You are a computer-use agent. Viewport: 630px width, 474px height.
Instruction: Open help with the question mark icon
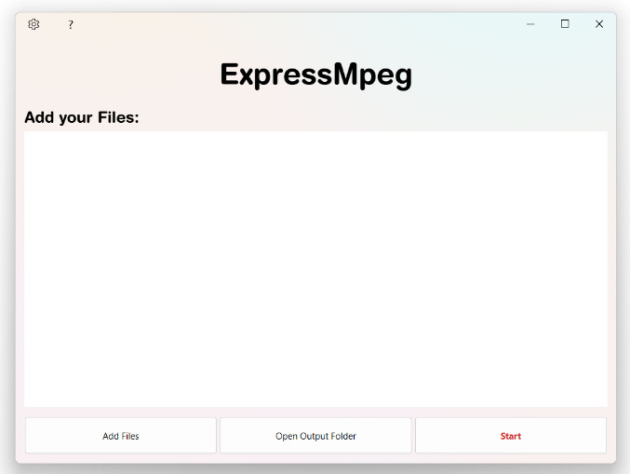tap(71, 24)
